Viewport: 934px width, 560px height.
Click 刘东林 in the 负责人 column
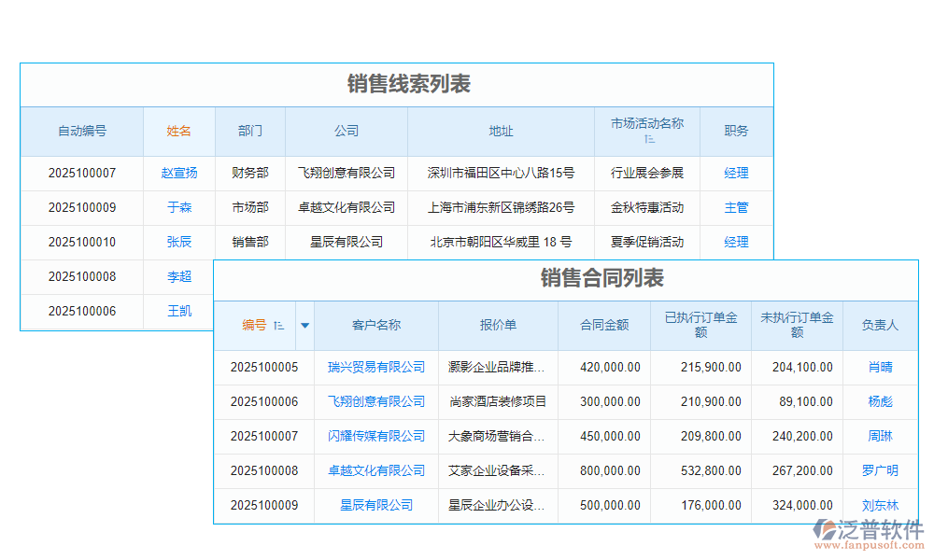(x=879, y=505)
